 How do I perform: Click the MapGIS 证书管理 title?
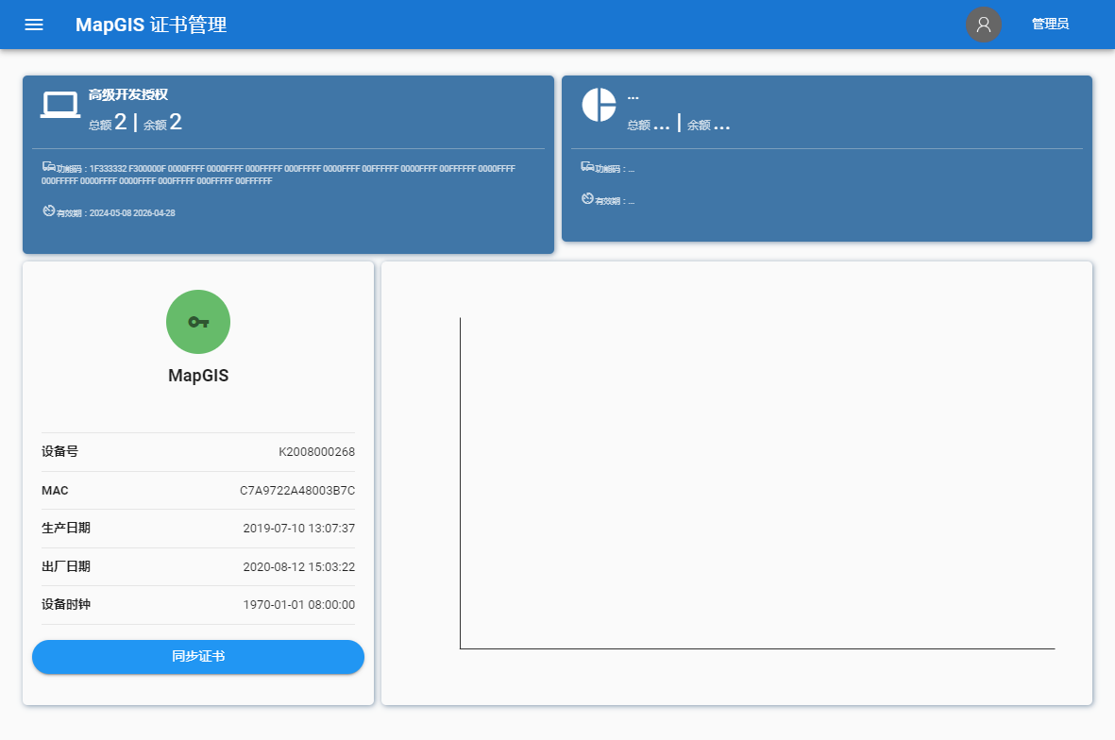click(151, 25)
